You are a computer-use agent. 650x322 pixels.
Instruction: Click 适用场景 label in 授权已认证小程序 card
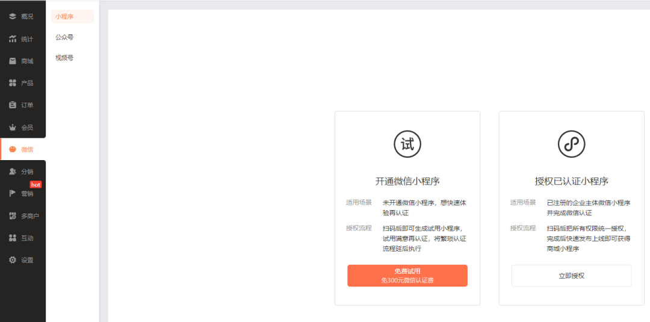coord(523,203)
